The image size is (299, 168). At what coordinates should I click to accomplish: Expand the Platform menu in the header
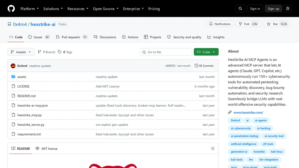pyautogui.click(x=30, y=9)
